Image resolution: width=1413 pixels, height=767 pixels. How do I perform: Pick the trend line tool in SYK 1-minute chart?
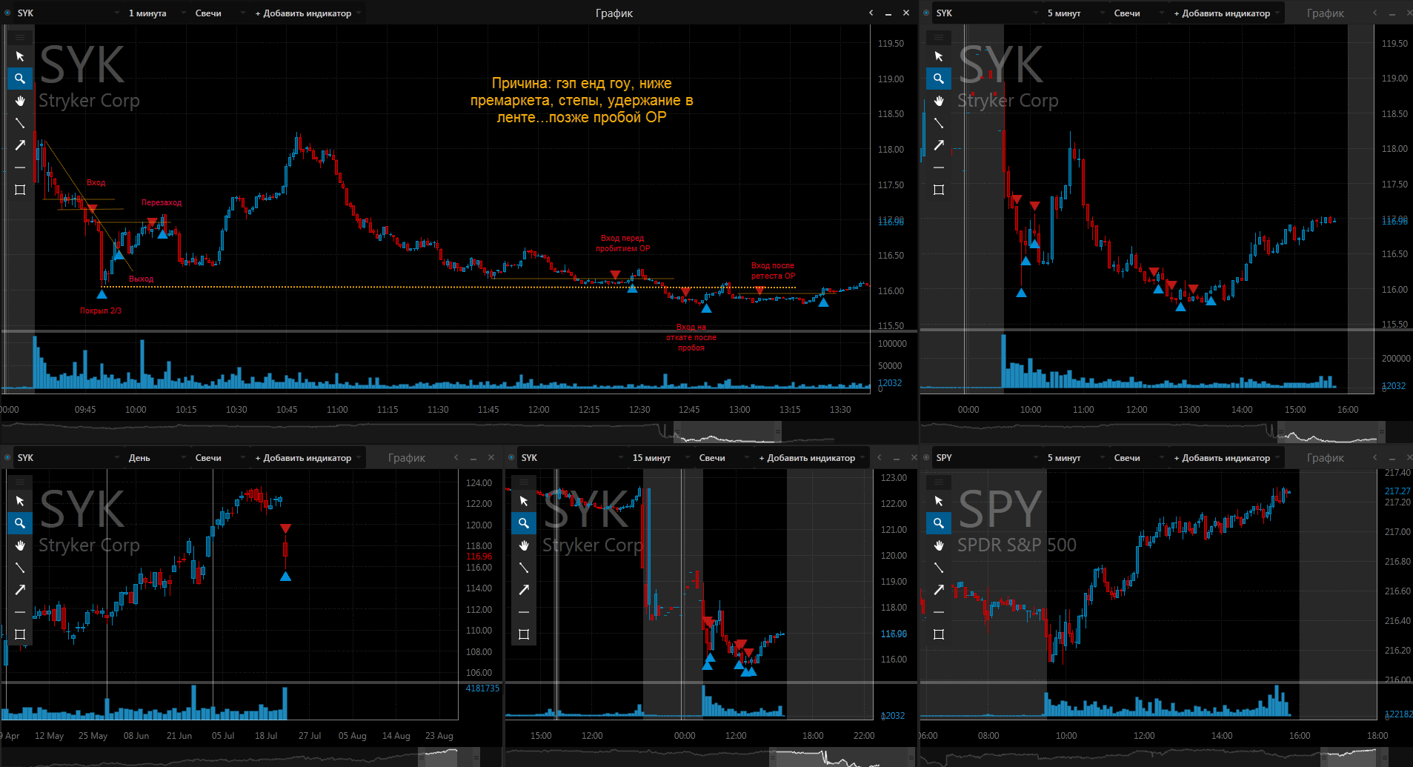20,123
